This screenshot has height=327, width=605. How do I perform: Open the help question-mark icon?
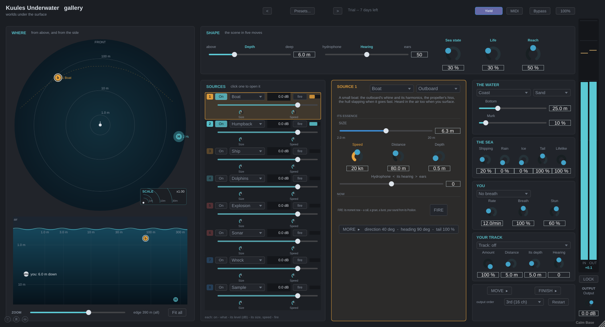(8, 319)
